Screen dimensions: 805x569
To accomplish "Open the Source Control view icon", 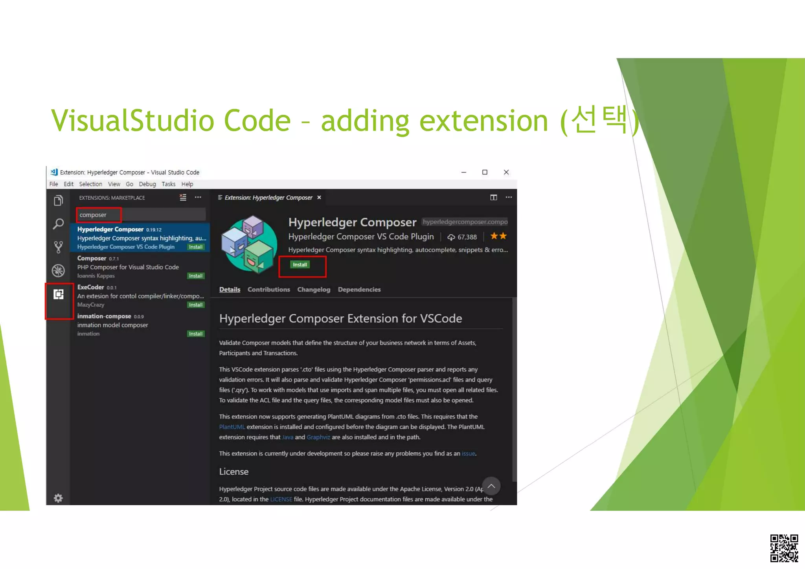I will (58, 247).
